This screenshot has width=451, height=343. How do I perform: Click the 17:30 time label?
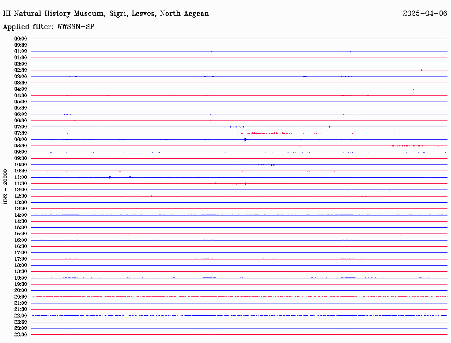(x=21, y=259)
